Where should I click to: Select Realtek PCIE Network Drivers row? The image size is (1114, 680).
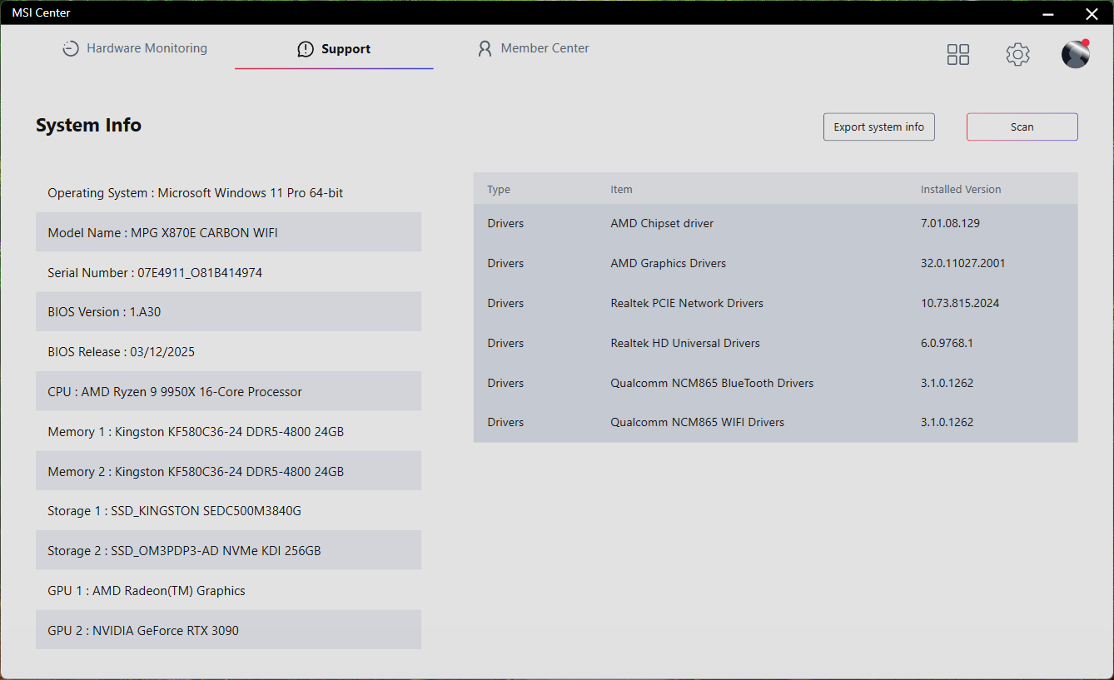point(775,304)
